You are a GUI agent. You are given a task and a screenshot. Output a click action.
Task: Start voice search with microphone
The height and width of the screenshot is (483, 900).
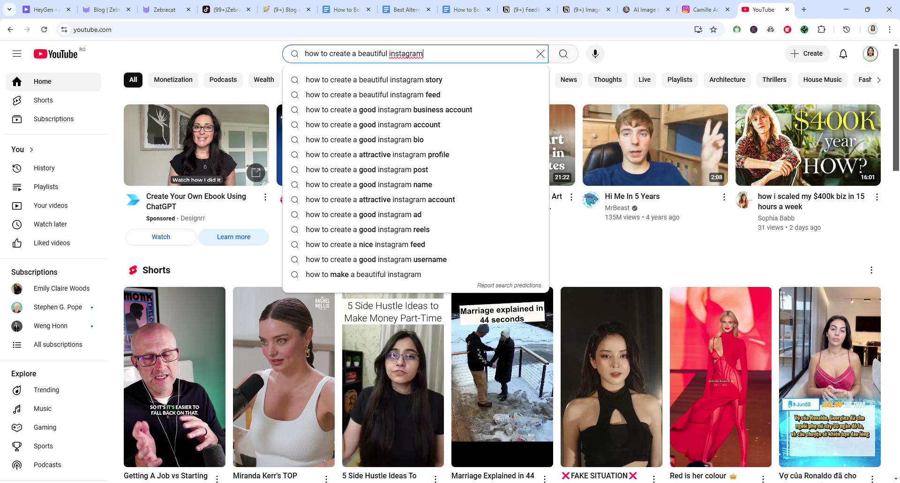tap(595, 54)
